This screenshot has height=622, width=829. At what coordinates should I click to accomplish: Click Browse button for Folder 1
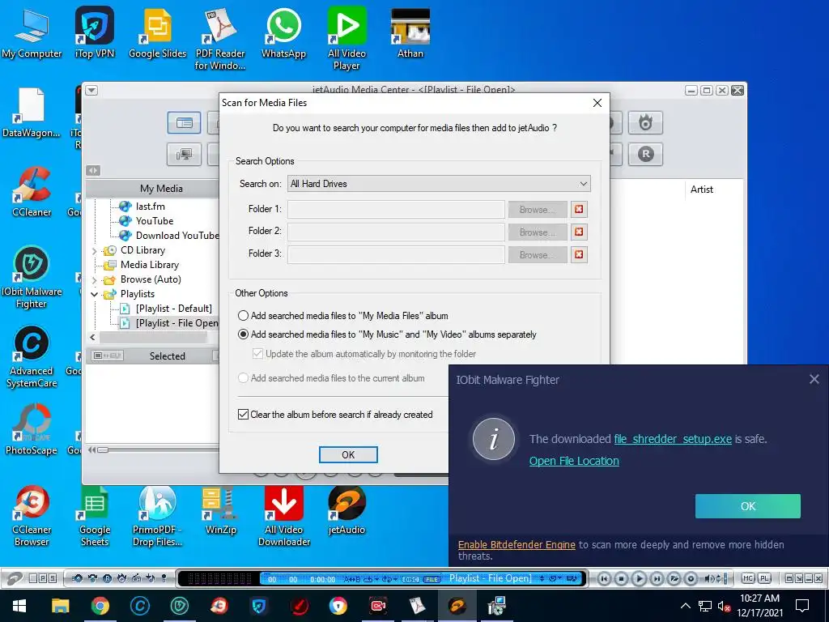538,210
